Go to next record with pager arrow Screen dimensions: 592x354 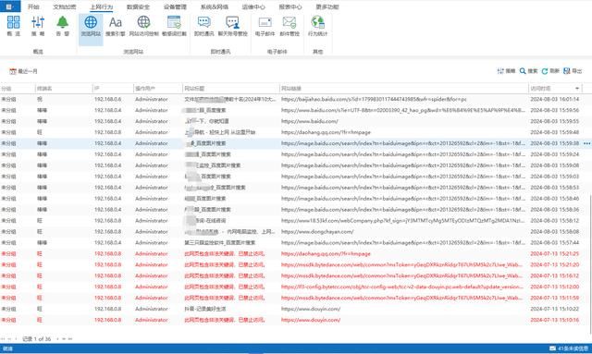coord(57,339)
